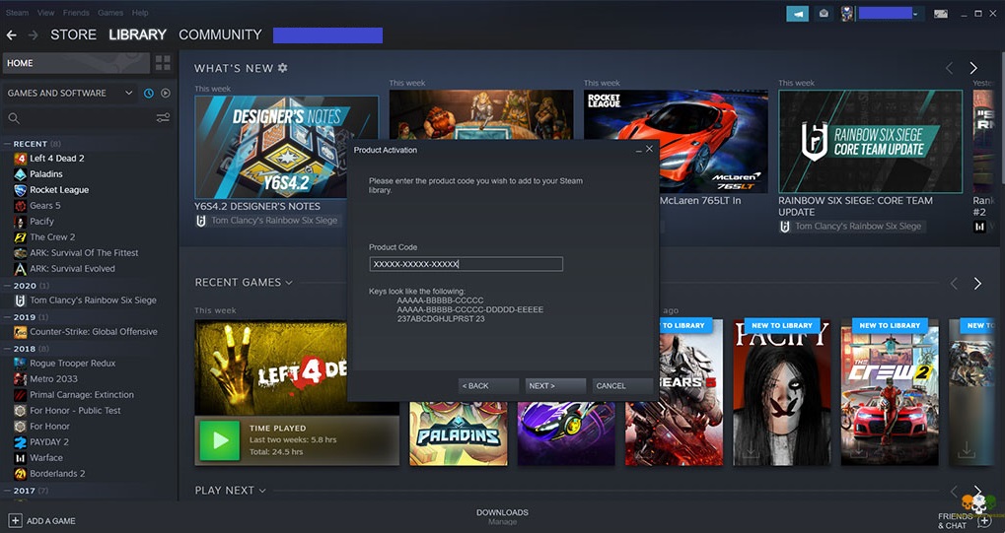Collapse the 2019 category
Viewport: 1005px width, 533px height.
click(x=7, y=317)
